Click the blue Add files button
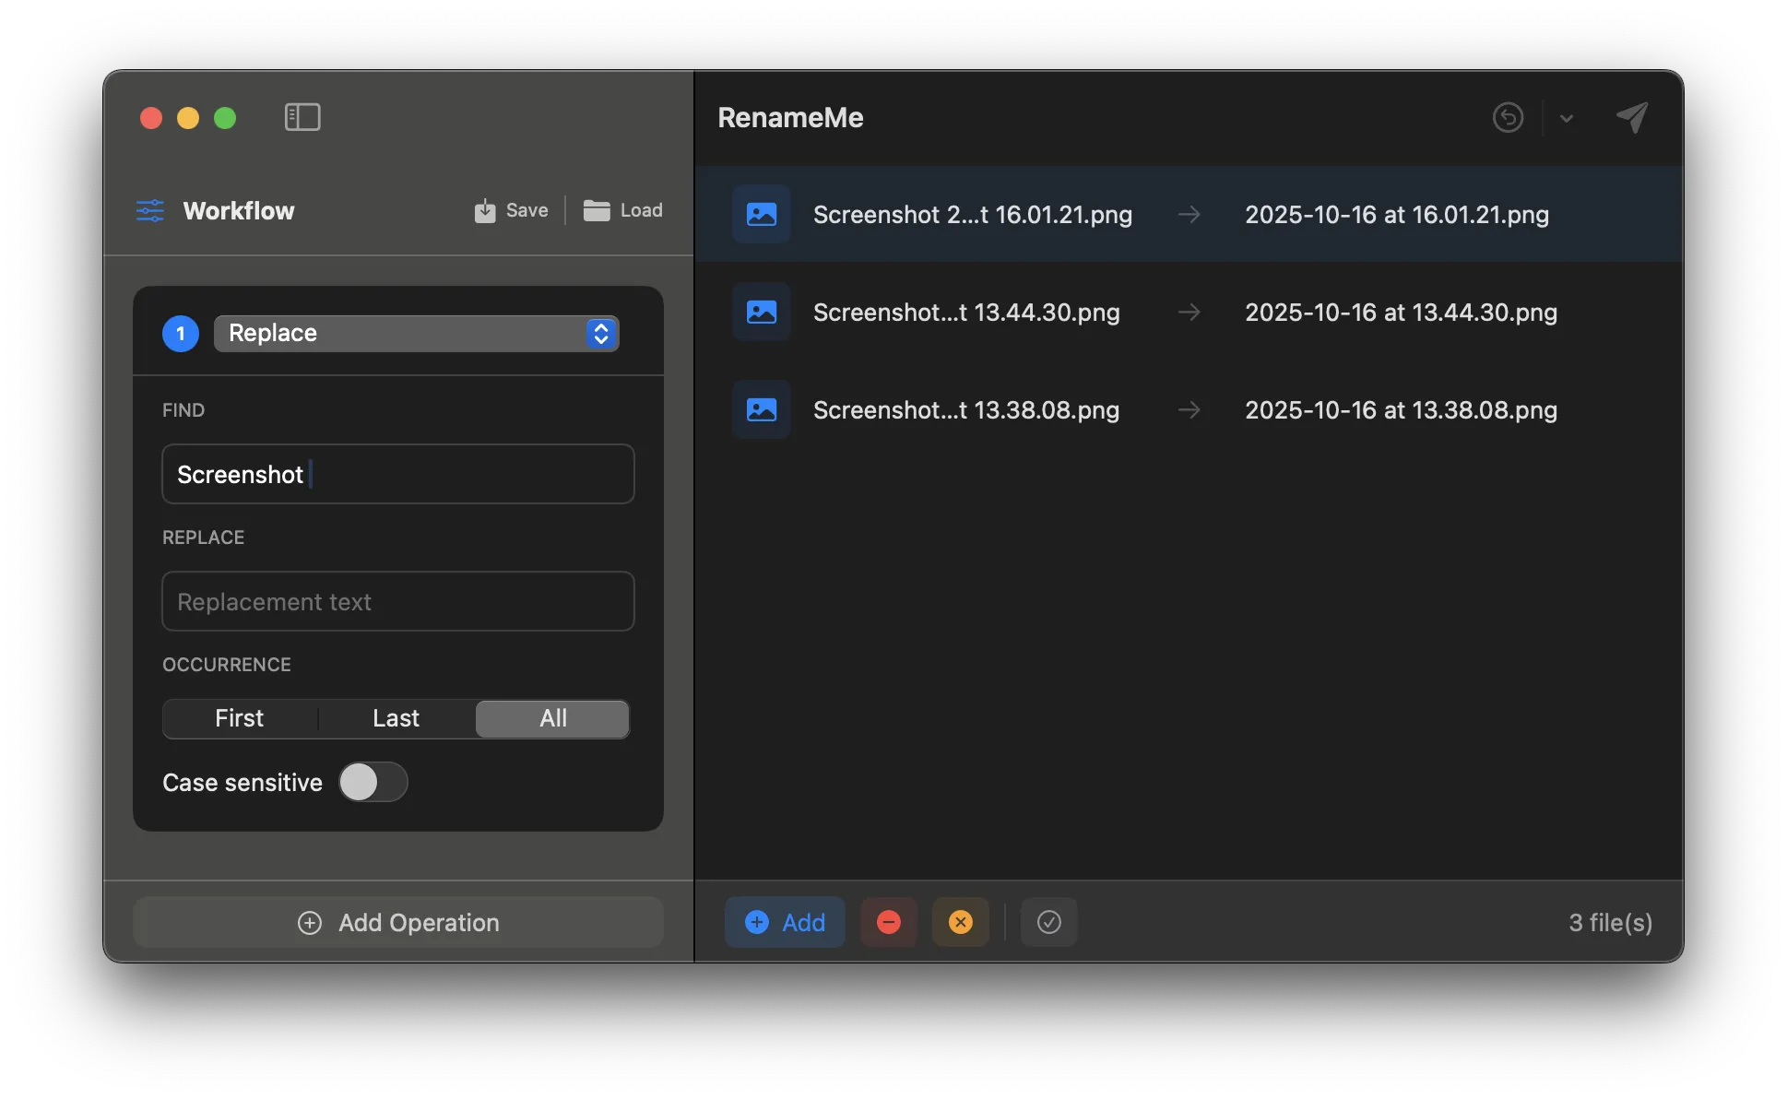 [785, 922]
